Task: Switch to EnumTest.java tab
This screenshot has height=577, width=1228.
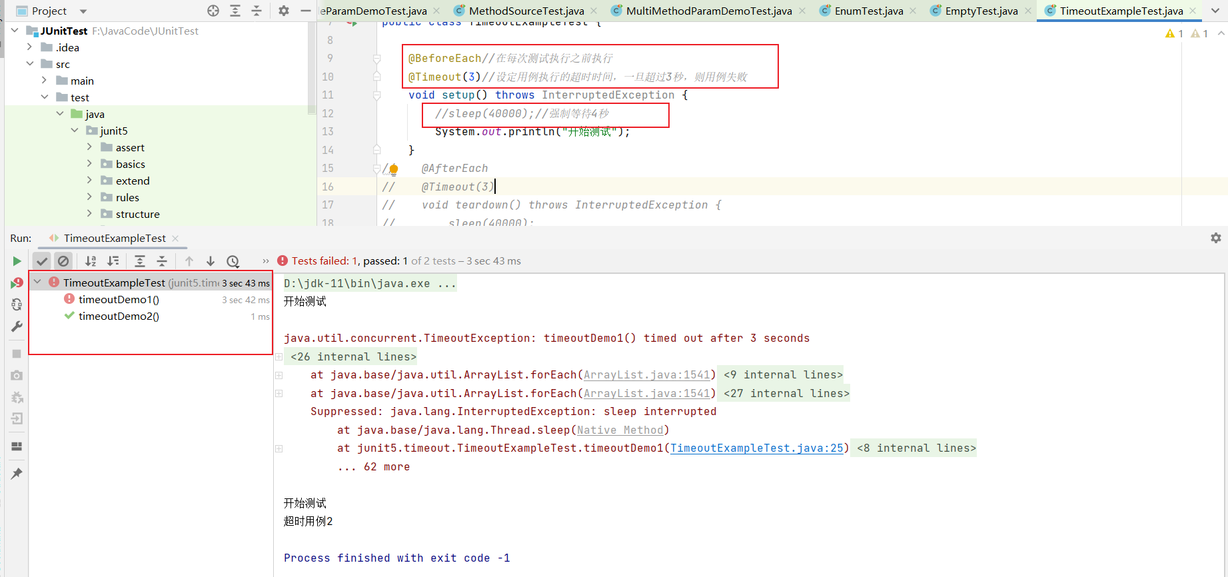Action: point(868,11)
